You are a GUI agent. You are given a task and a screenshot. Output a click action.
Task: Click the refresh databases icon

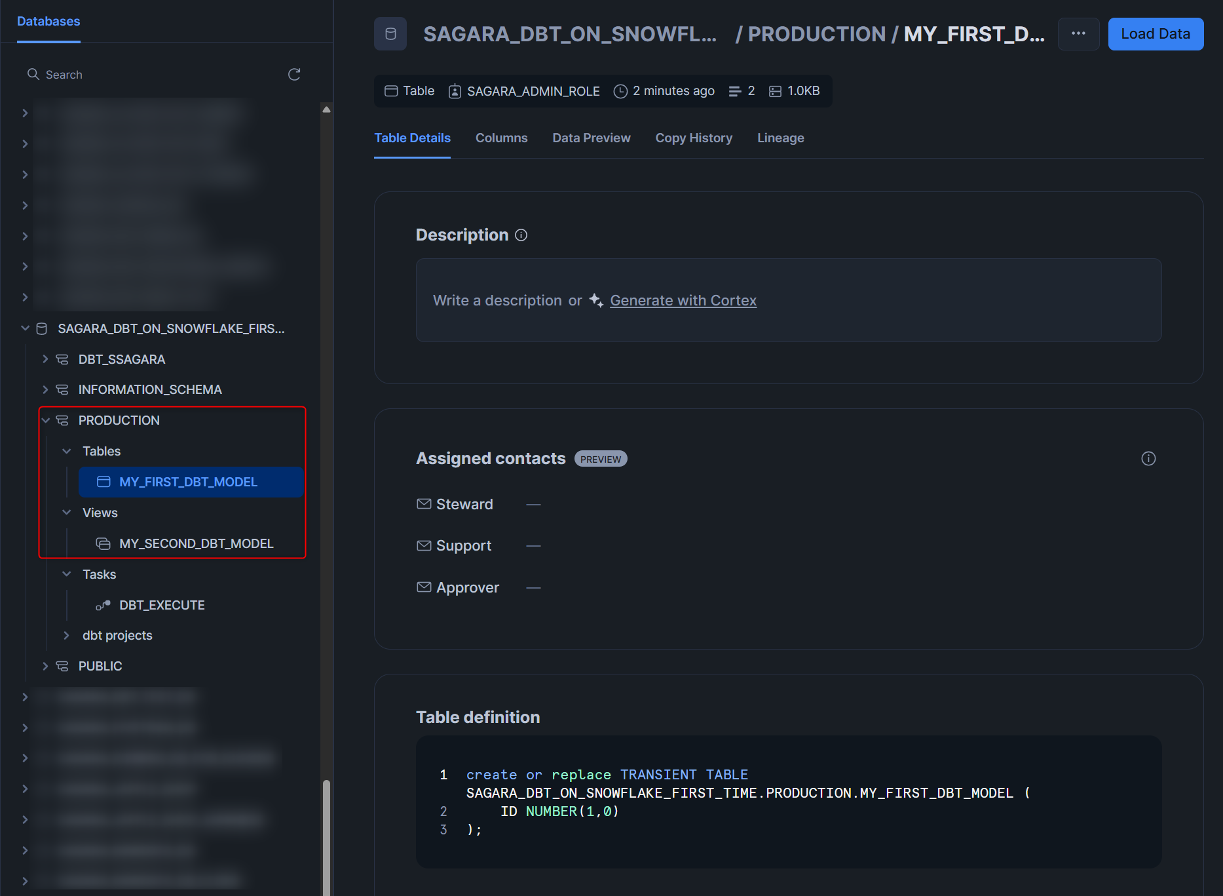(294, 75)
